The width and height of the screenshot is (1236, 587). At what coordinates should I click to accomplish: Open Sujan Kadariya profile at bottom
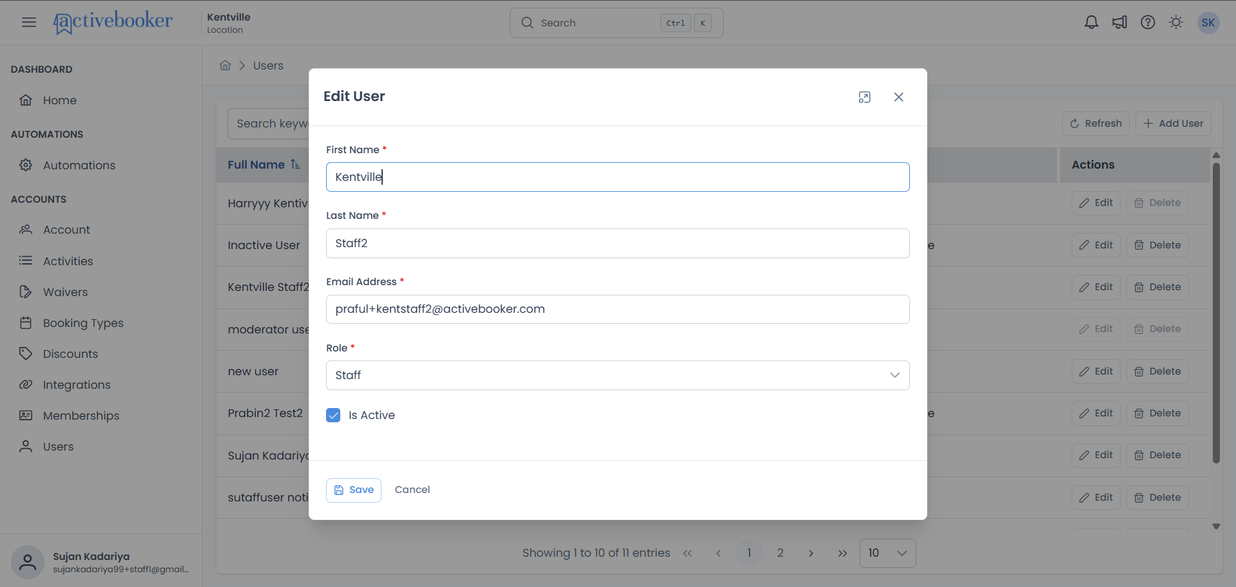point(101,562)
